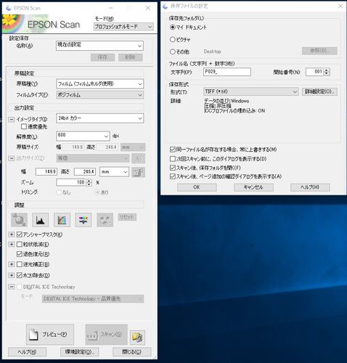The height and width of the screenshot is (363, 347).
Task: Increase the start number stepper
Action: (x=327, y=70)
